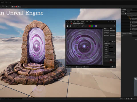The width and height of the screenshot is (137, 102).
Task: Open the Select menu in main editor
Action: click(2, 2)
